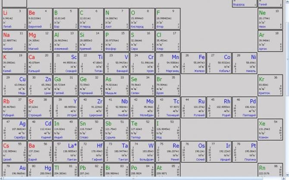This screenshot has width=289, height=180.
Task: Click the Bromine (Br) element tile
Action: click(167, 85)
